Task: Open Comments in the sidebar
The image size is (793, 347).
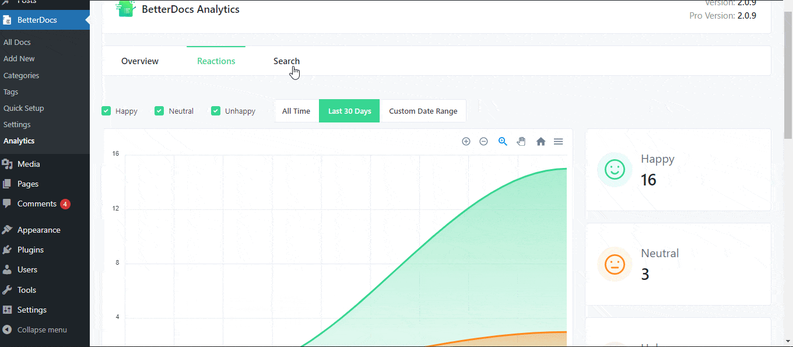Action: coord(37,204)
